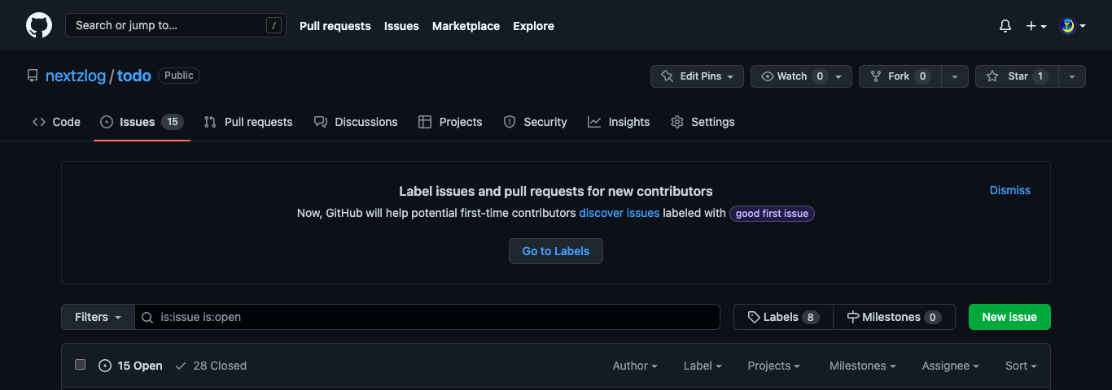Viewport: 1112px width, 390px height.
Task: Go to Pull requests in top navigation
Action: click(335, 26)
